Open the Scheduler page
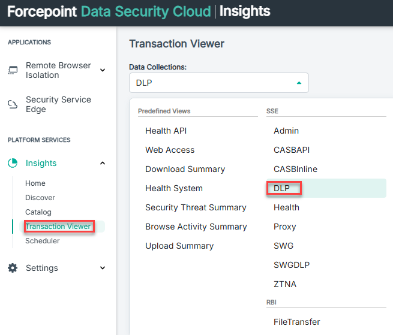 click(43, 241)
